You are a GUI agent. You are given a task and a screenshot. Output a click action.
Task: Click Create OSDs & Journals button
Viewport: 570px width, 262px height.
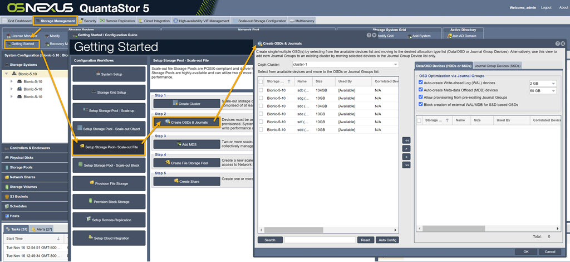click(187, 122)
